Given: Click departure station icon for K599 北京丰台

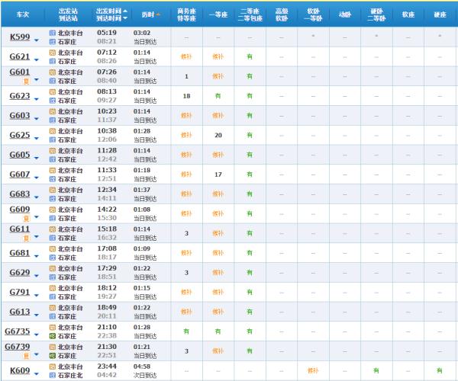Looking at the screenshot, I should click(52, 33).
